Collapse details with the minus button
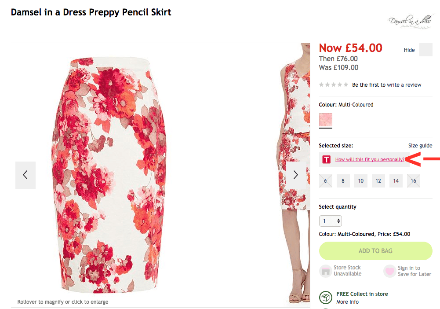 click(x=425, y=50)
